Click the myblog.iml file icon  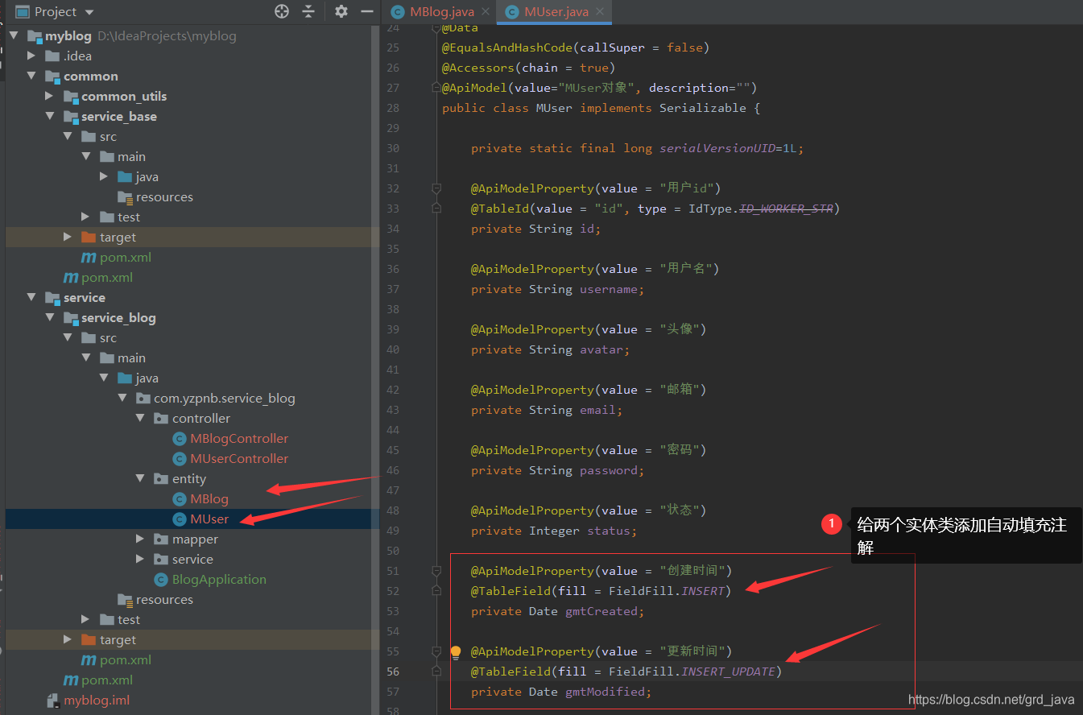coord(53,701)
